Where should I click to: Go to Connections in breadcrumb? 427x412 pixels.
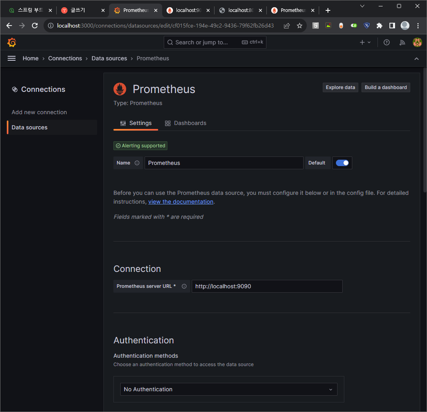click(65, 58)
